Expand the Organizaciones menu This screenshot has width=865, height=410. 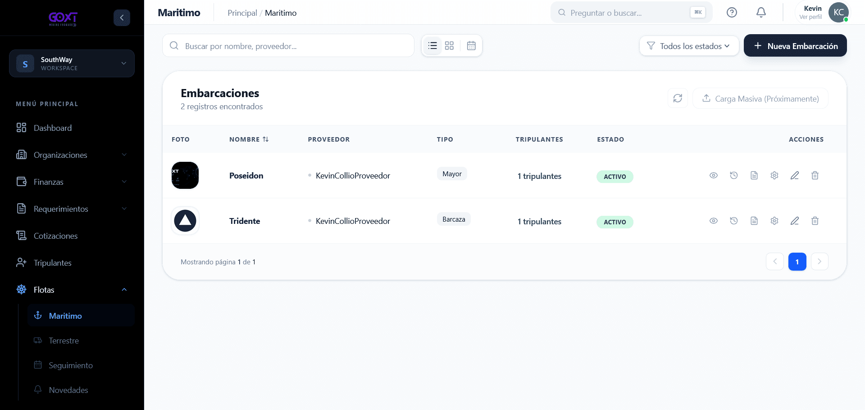(x=72, y=155)
